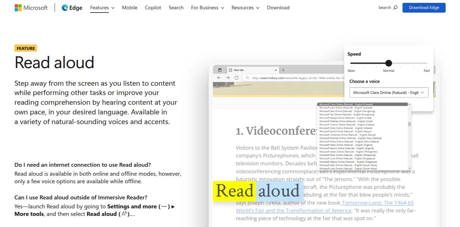Open the Download nav link
460x227 pixels.
(x=278, y=8)
